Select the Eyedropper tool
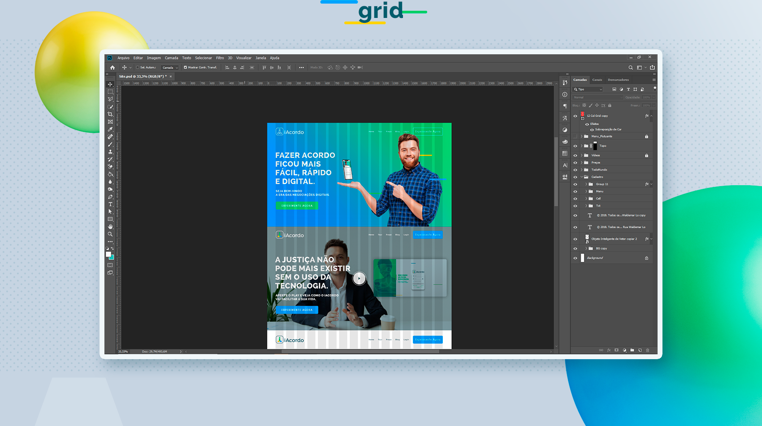The width and height of the screenshot is (762, 426). [x=110, y=129]
